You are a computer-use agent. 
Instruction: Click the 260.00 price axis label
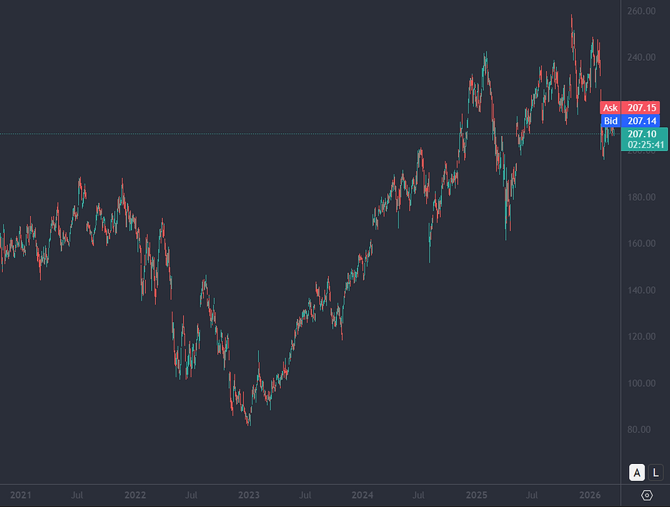641,11
